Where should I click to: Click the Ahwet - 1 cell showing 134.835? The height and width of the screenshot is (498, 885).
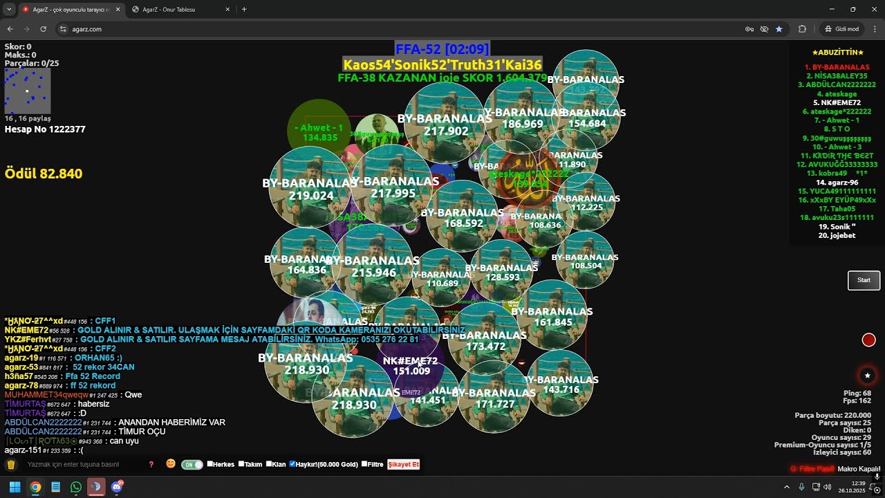pyautogui.click(x=319, y=131)
